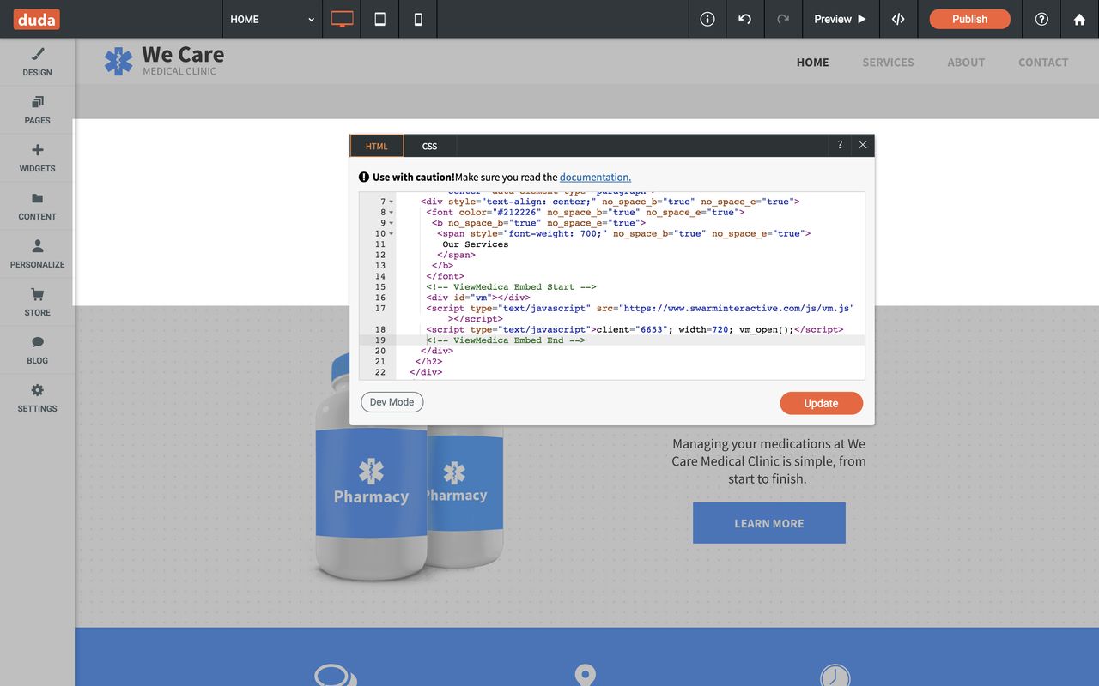Open the developer code view icon
The image size is (1099, 686).
(x=898, y=18)
